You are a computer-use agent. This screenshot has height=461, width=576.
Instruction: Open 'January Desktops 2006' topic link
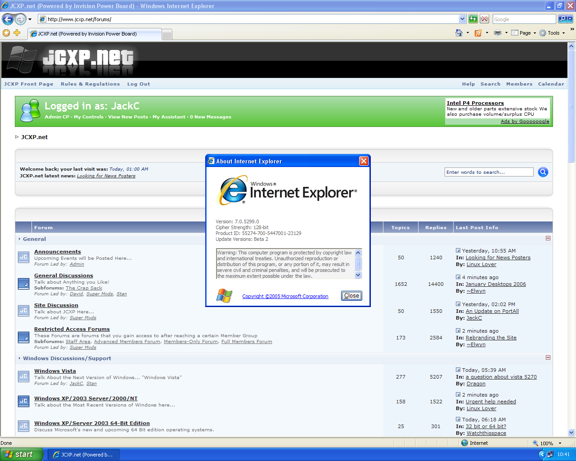point(495,284)
